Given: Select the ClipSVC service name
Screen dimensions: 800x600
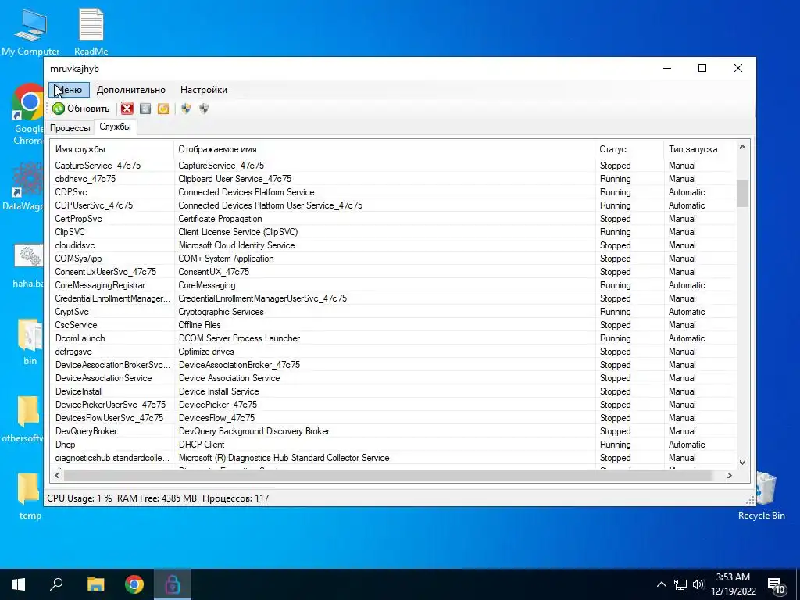Looking at the screenshot, I should pos(70,231).
